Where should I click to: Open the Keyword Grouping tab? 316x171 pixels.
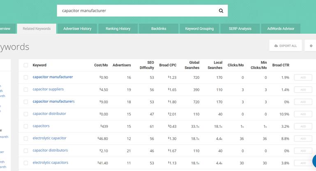click(199, 29)
